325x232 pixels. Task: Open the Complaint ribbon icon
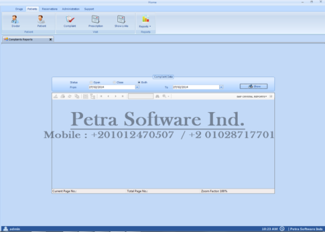click(70, 21)
